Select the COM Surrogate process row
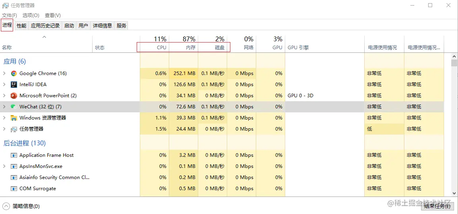This screenshot has height=214, width=458. pyautogui.click(x=222, y=189)
